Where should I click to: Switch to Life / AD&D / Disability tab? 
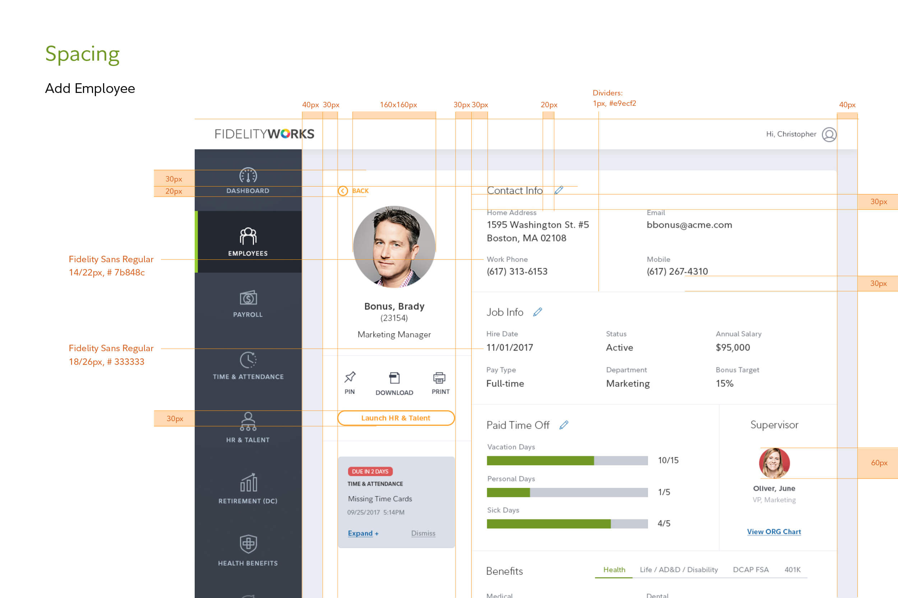pyautogui.click(x=679, y=569)
